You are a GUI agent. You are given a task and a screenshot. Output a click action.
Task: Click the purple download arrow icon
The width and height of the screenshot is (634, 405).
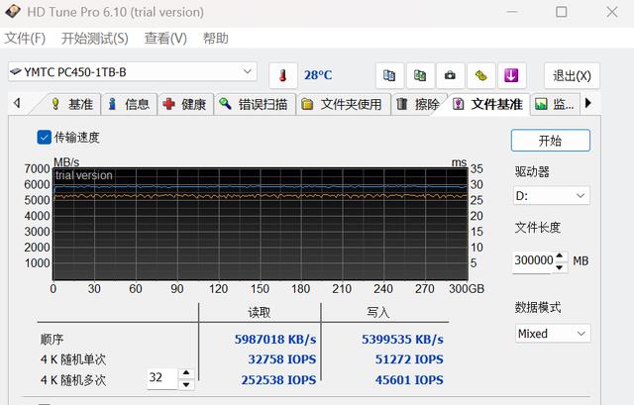tap(511, 75)
